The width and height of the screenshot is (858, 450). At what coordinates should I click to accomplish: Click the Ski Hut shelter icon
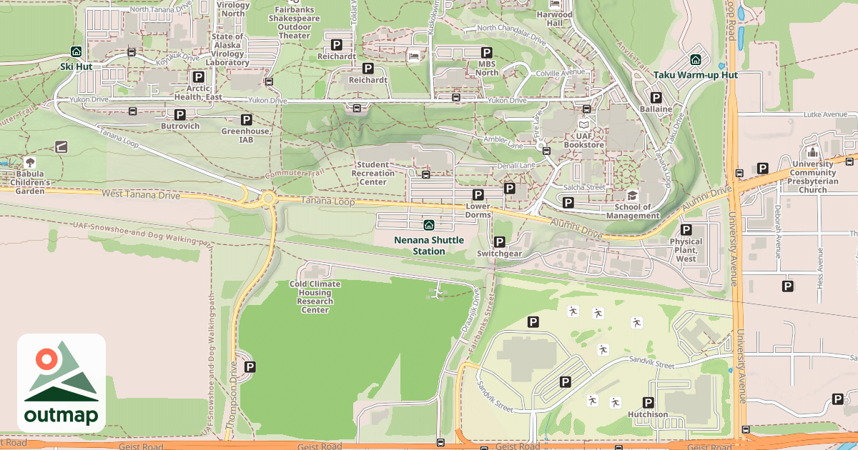[x=77, y=51]
